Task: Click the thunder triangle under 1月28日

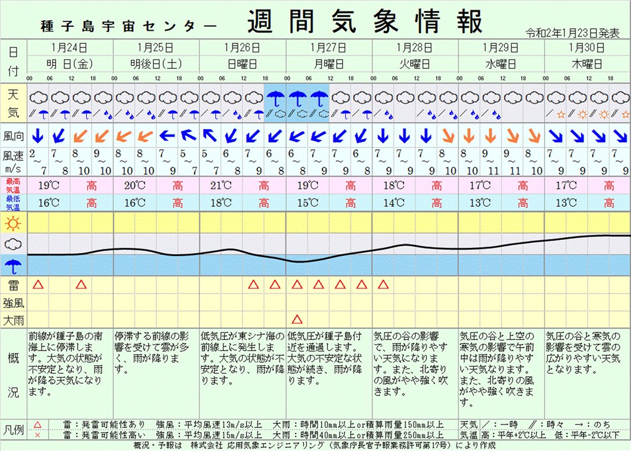Action: (x=383, y=285)
